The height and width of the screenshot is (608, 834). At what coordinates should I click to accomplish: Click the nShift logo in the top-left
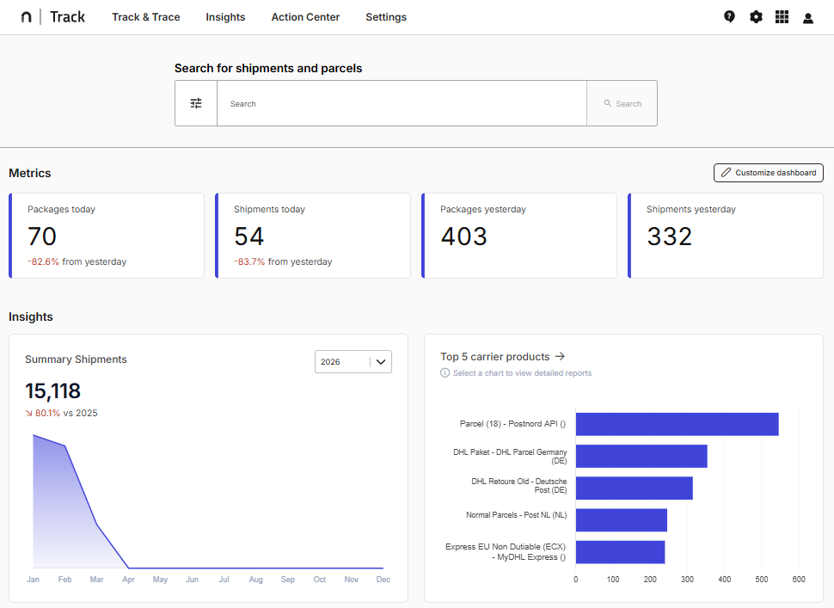(x=26, y=16)
